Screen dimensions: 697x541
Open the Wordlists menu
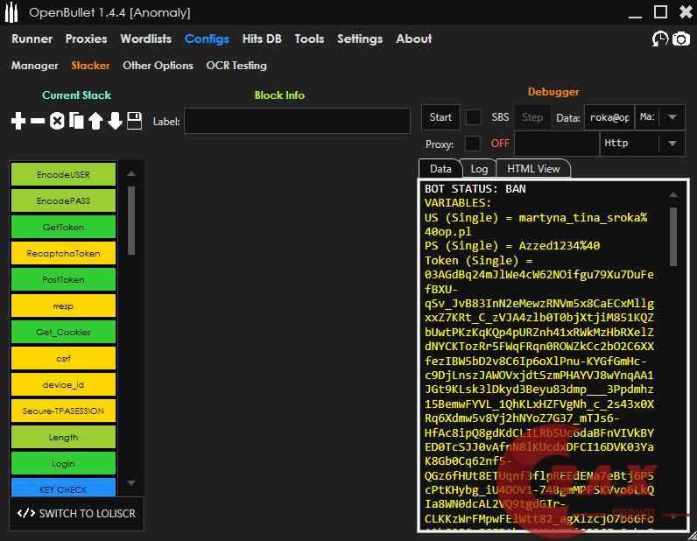click(145, 39)
